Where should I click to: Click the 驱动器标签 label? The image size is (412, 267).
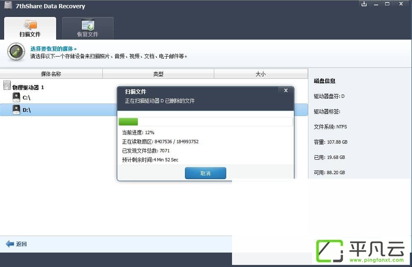[x=327, y=111]
